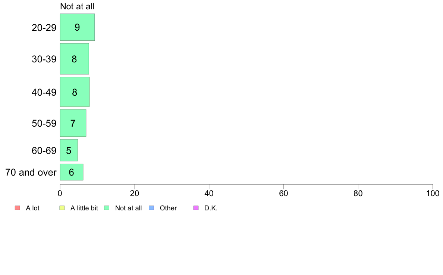
Task: Click the D.K. legend text
Action: 211,208
